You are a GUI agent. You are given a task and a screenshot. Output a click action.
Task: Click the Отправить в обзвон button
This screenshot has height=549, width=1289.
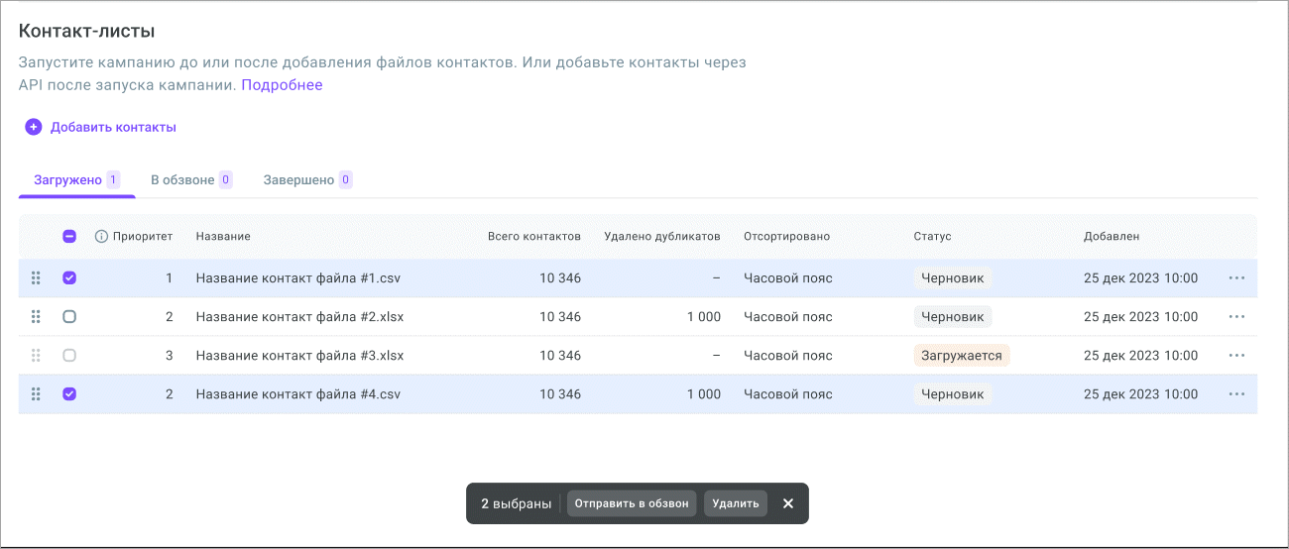pyautogui.click(x=632, y=503)
